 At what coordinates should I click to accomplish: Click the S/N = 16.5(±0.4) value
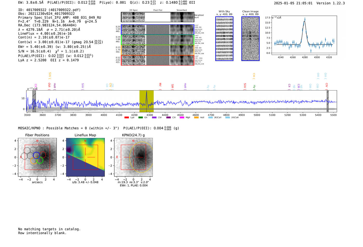(34, 51)
